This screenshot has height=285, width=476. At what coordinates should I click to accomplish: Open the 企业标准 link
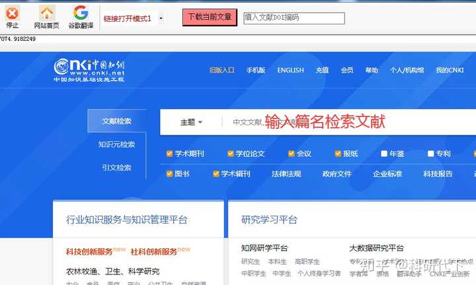[387, 174]
